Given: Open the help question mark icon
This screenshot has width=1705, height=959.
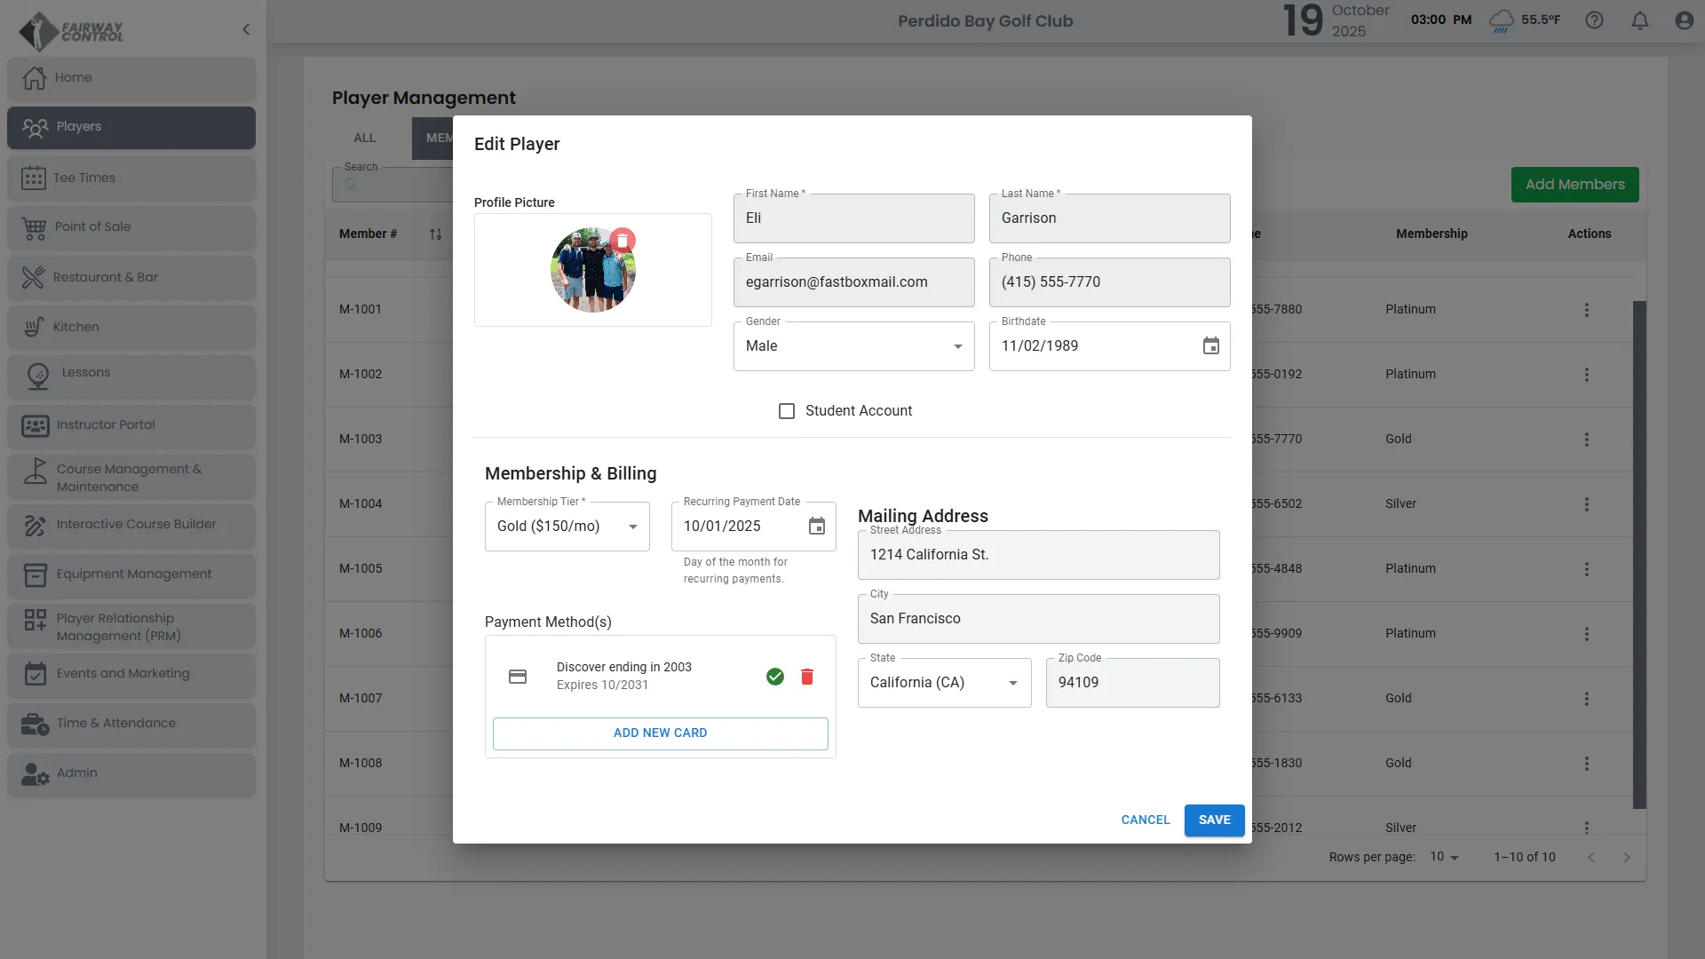Looking at the screenshot, I should [1594, 20].
